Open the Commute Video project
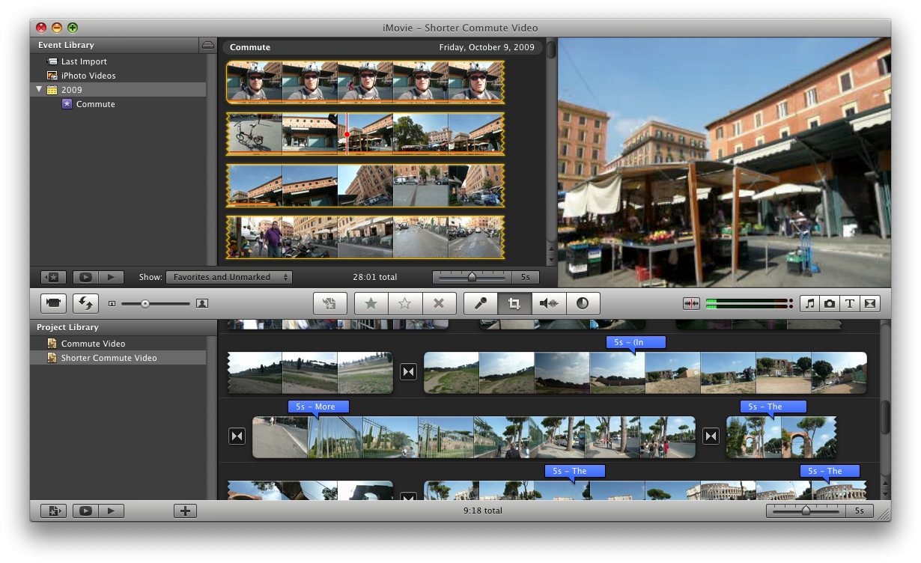The height and width of the screenshot is (563, 921). (x=93, y=344)
